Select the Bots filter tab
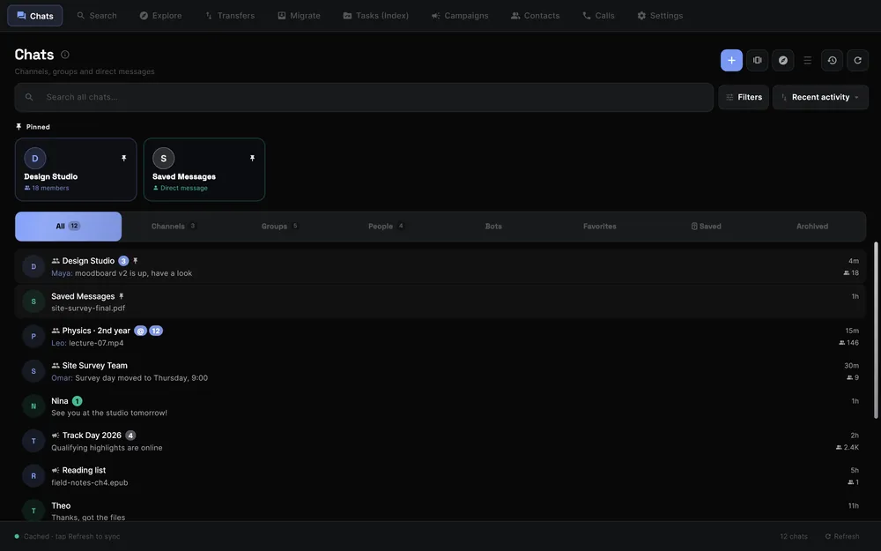Image resolution: width=881 pixels, height=551 pixels. (493, 227)
